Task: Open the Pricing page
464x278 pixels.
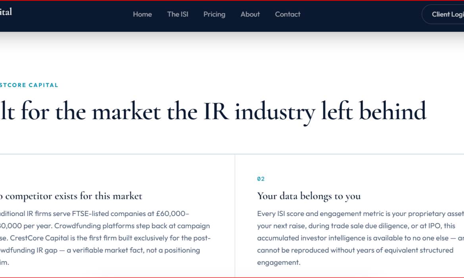Action: tap(214, 14)
